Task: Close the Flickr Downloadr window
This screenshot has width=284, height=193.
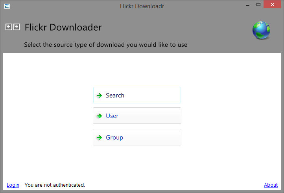Action: click(x=273, y=5)
